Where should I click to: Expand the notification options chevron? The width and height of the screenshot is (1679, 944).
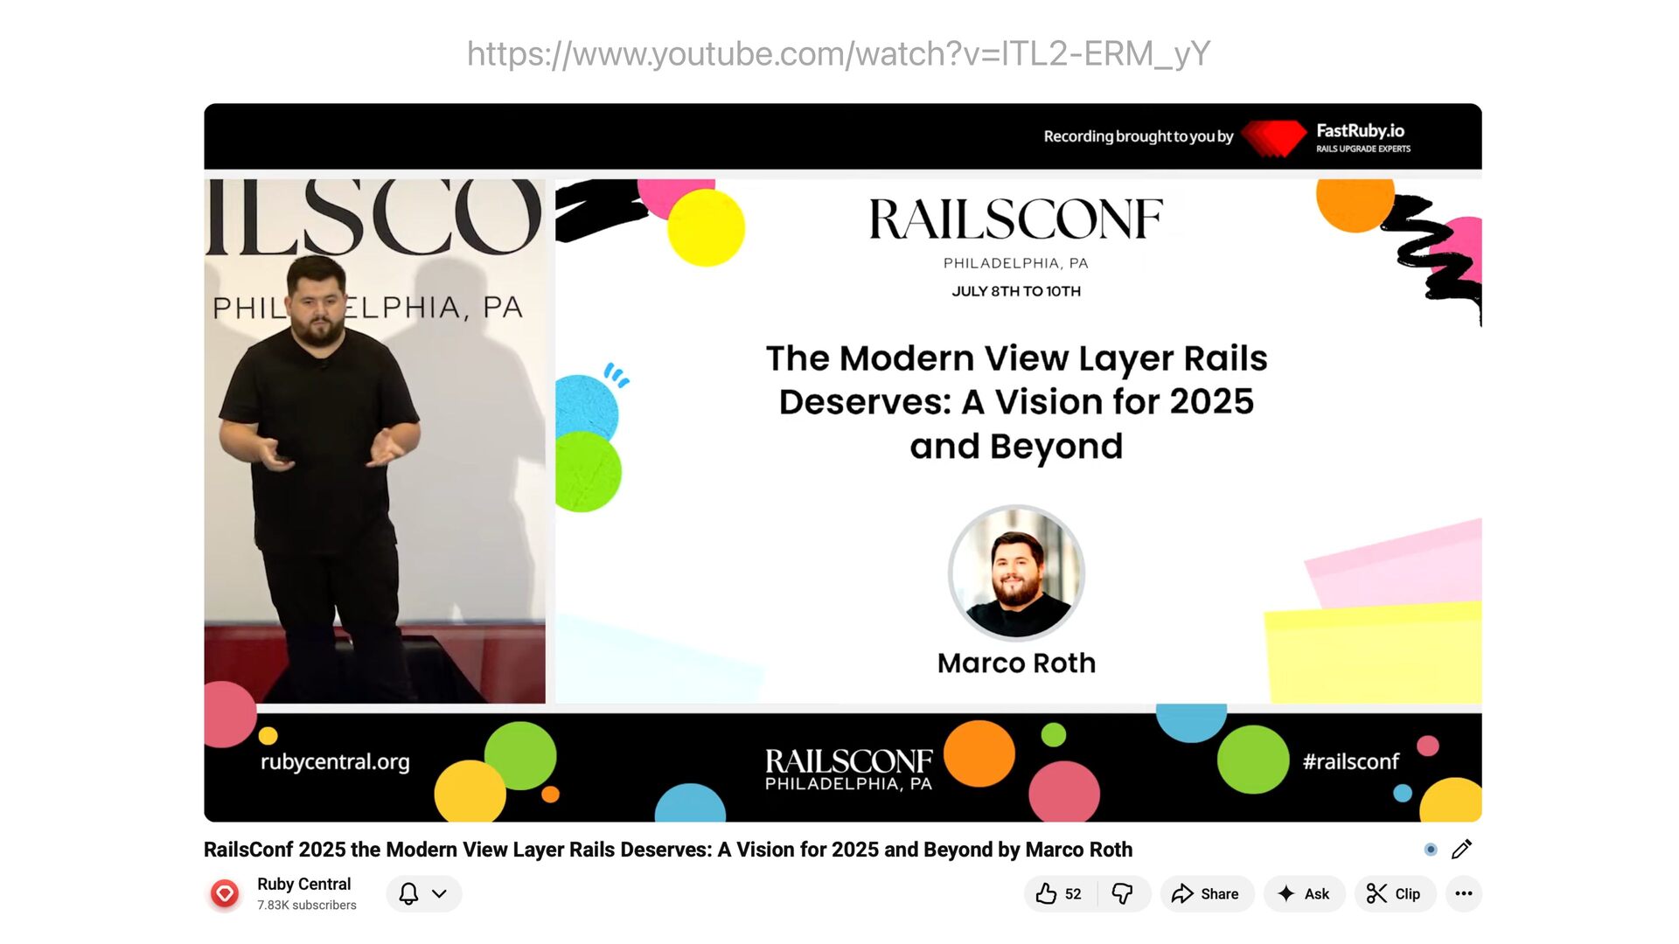click(440, 893)
